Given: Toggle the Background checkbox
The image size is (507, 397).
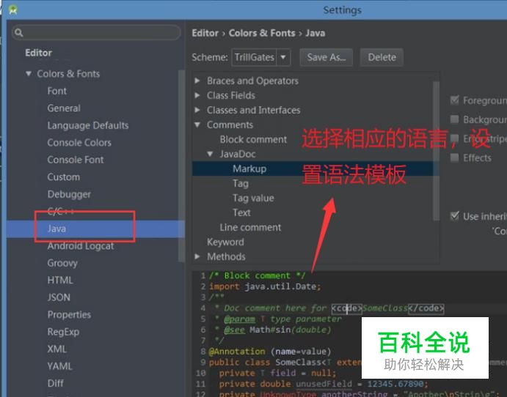Looking at the screenshot, I should (x=454, y=119).
